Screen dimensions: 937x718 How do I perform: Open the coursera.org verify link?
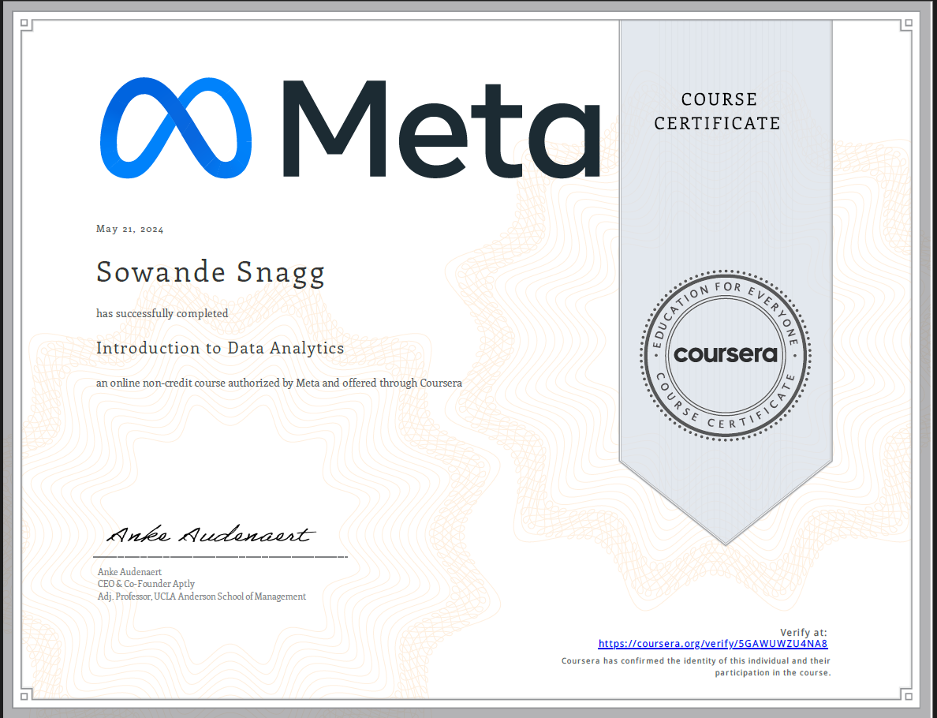pos(712,644)
